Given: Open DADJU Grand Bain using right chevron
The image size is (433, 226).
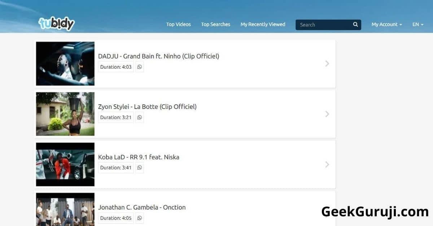Looking at the screenshot, I should click(x=327, y=63).
